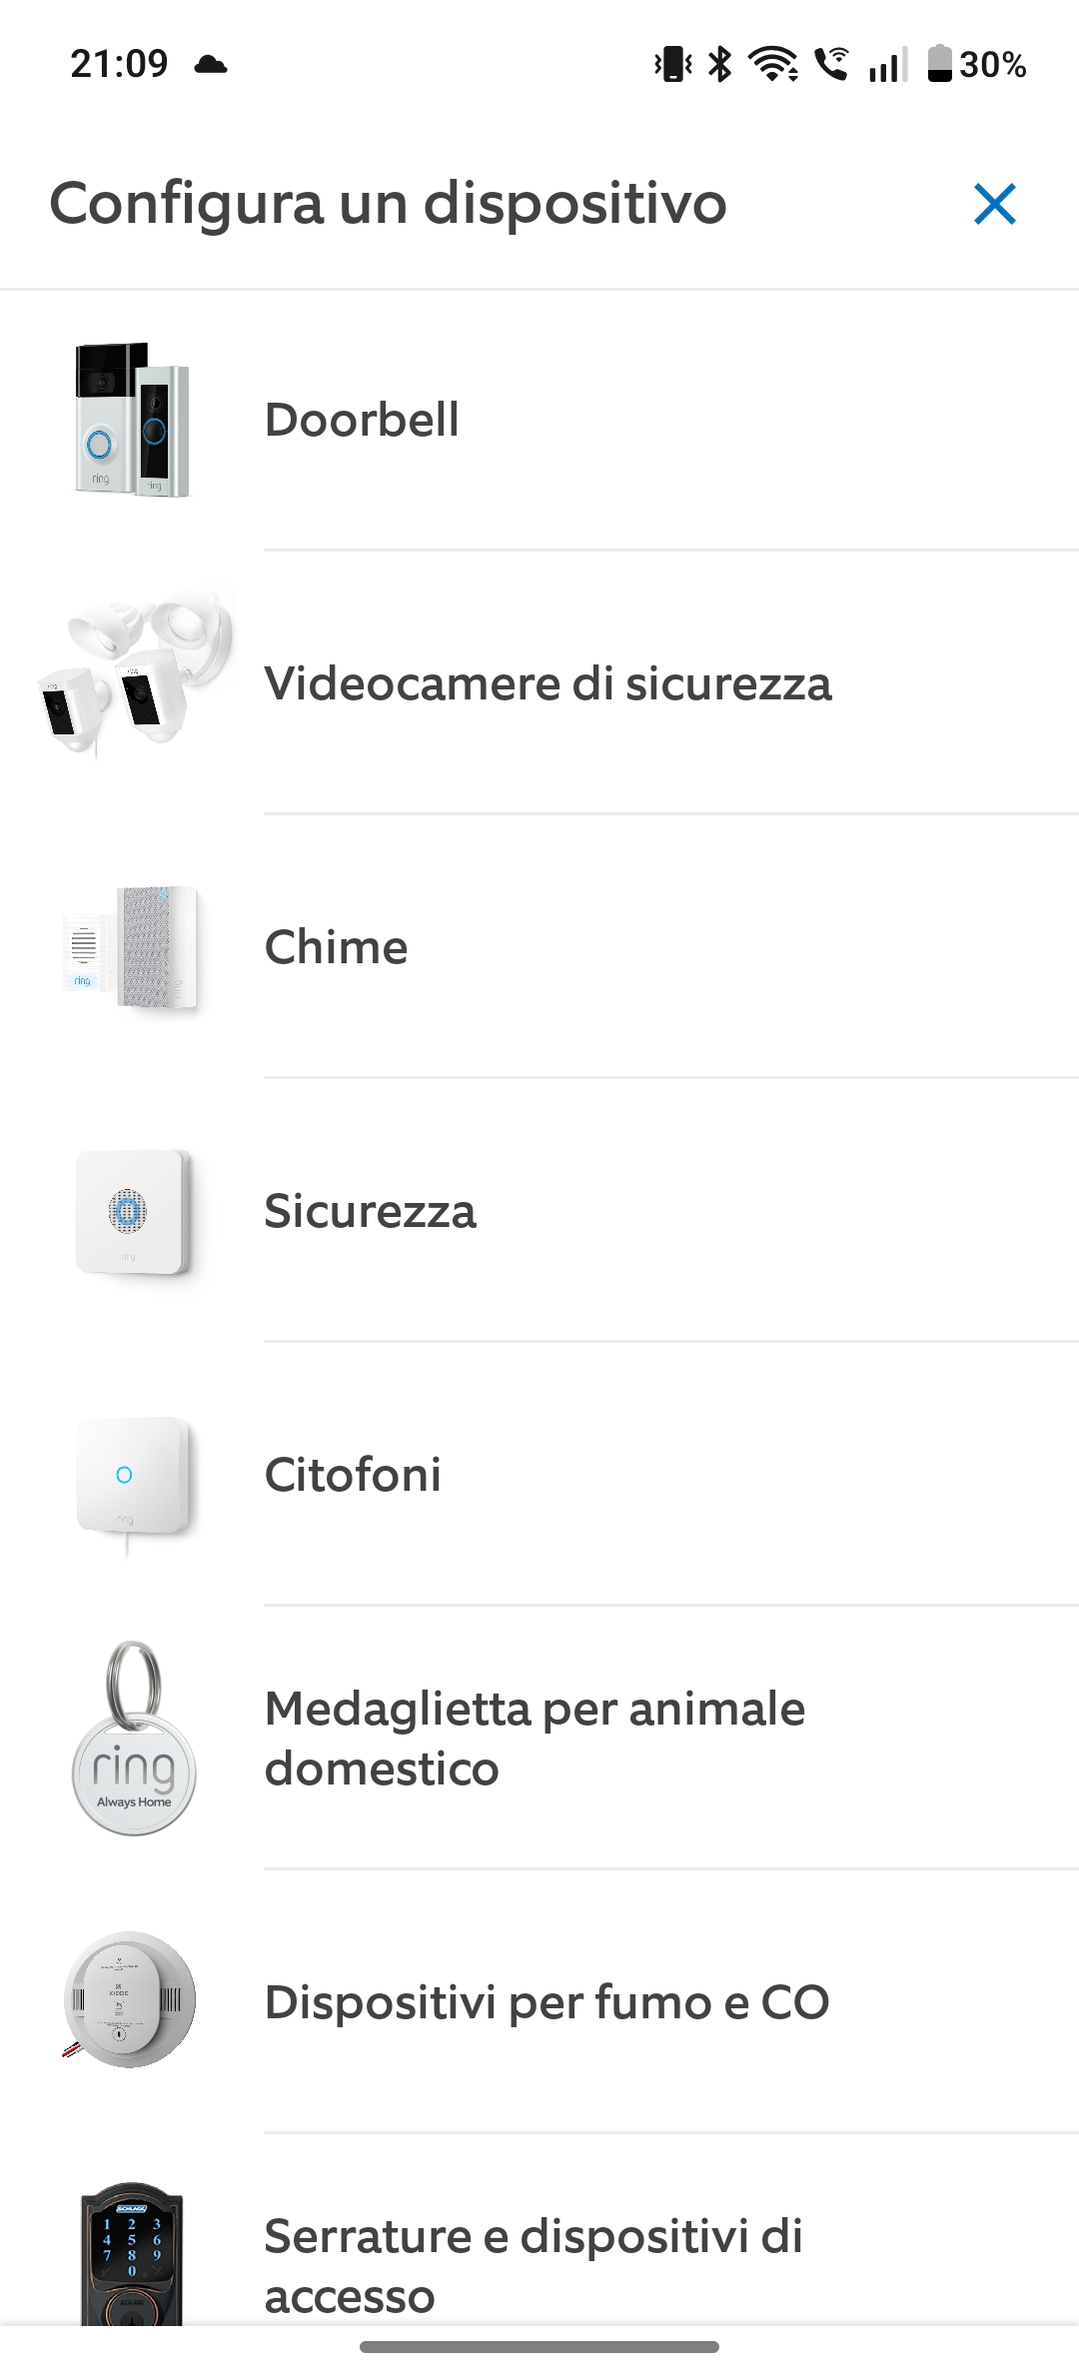Image resolution: width=1079 pixels, height=2374 pixels.
Task: Tap the Doorbell product image
Action: click(132, 420)
